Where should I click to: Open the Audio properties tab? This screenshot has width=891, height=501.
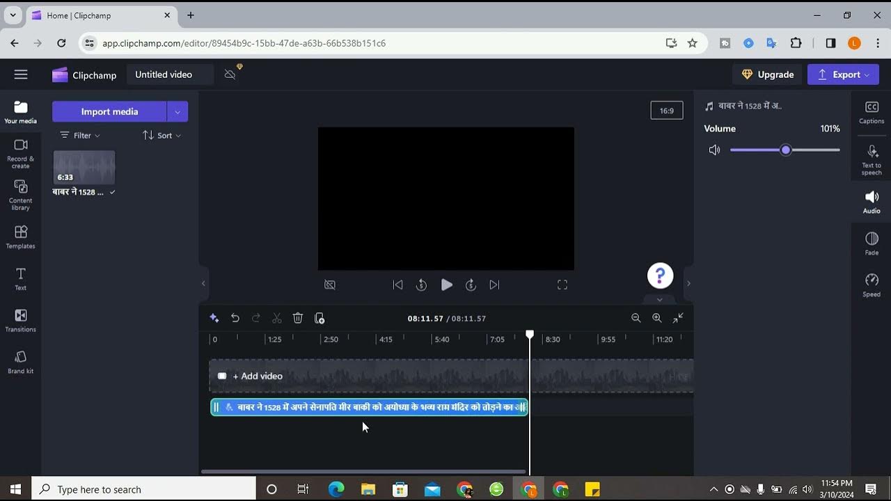coord(872,202)
